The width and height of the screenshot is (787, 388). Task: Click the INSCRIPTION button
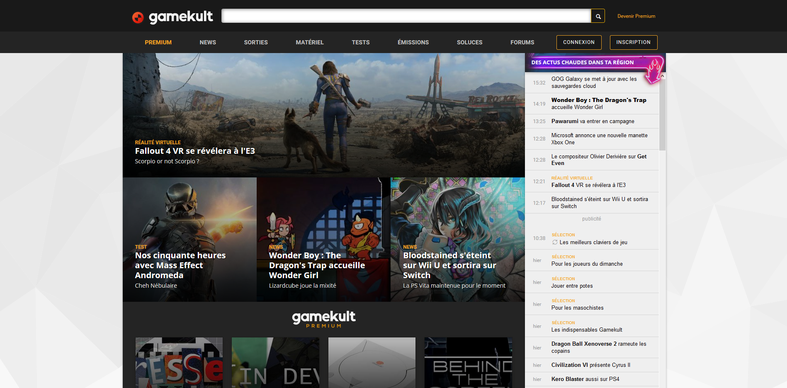633,42
